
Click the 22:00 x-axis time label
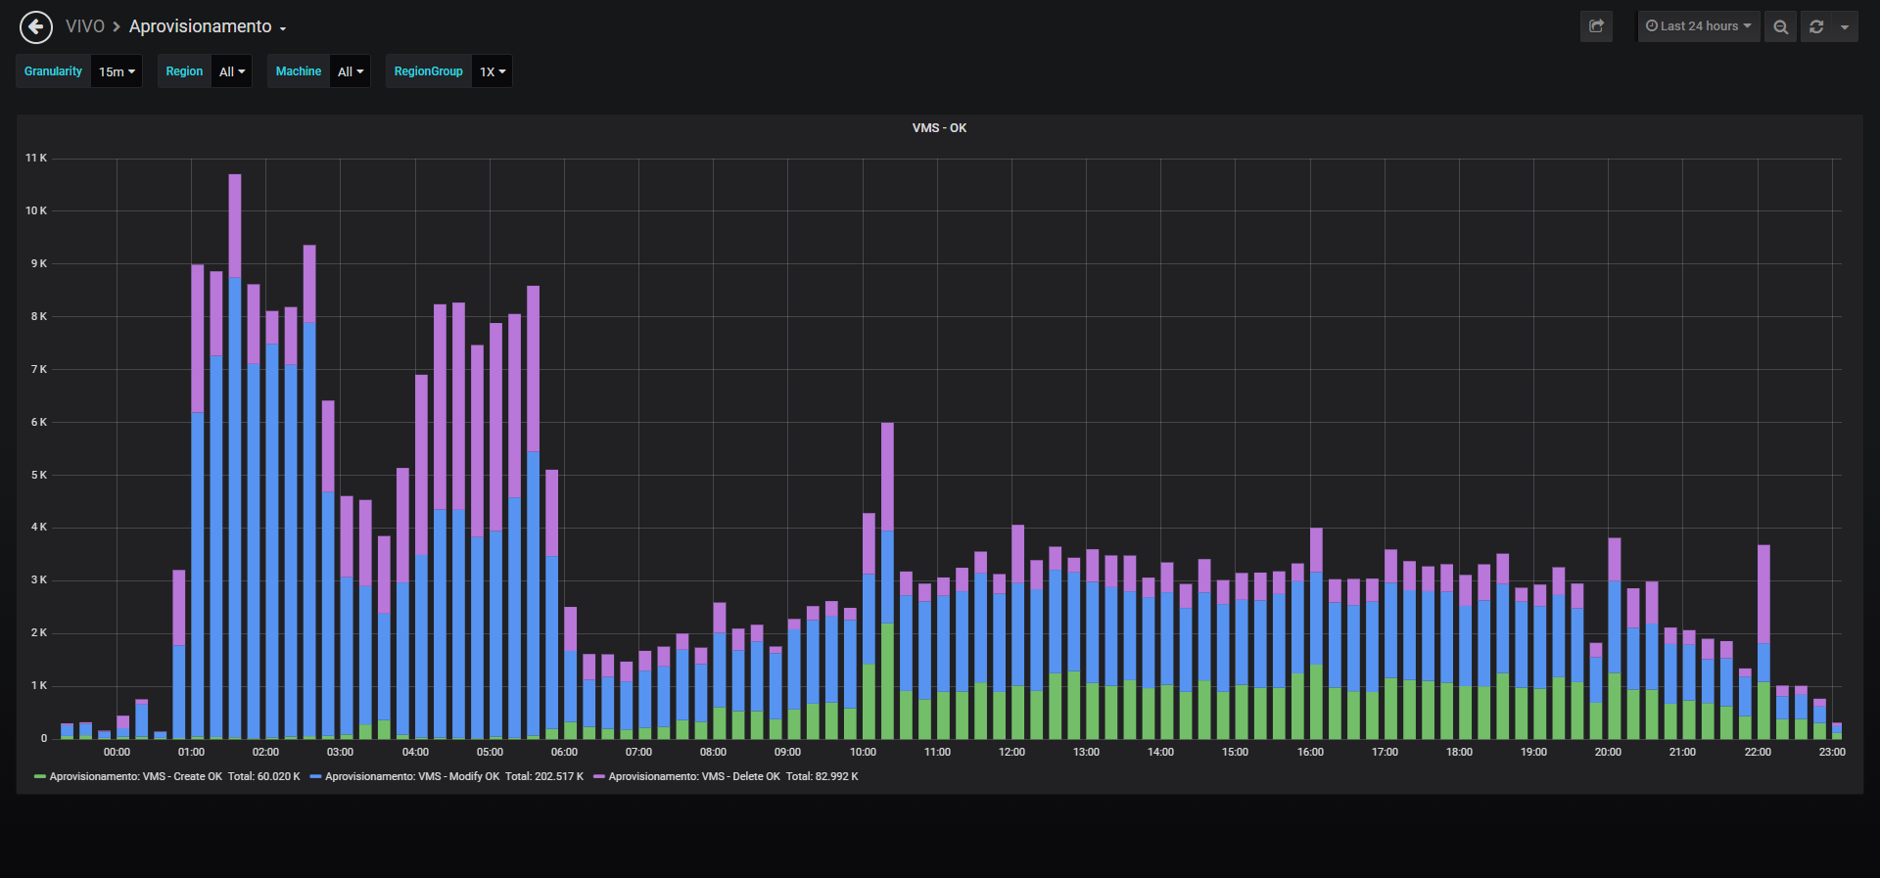coord(1758,753)
